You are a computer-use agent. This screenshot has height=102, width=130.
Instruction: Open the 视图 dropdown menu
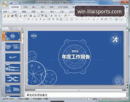pos(34,12)
